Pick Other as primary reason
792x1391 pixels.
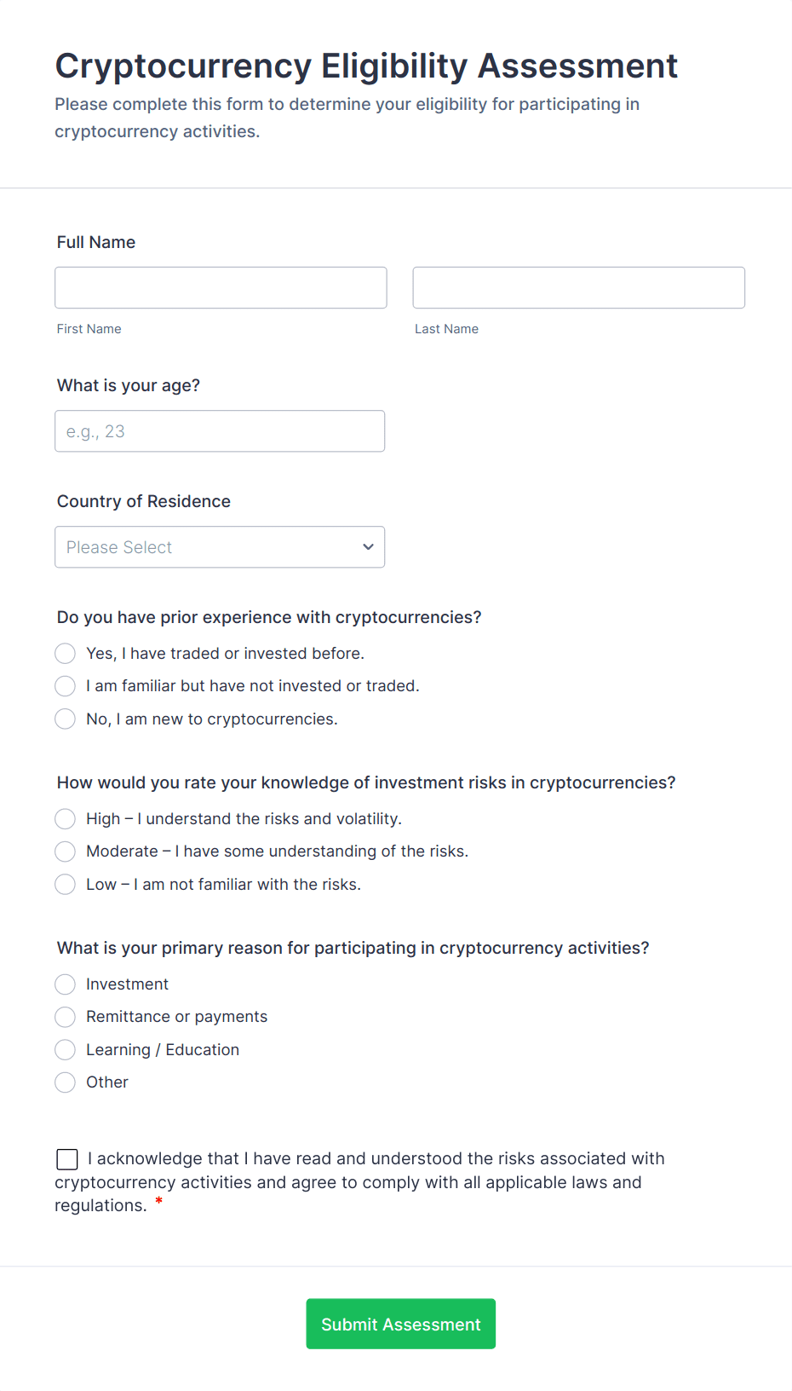pos(66,1082)
